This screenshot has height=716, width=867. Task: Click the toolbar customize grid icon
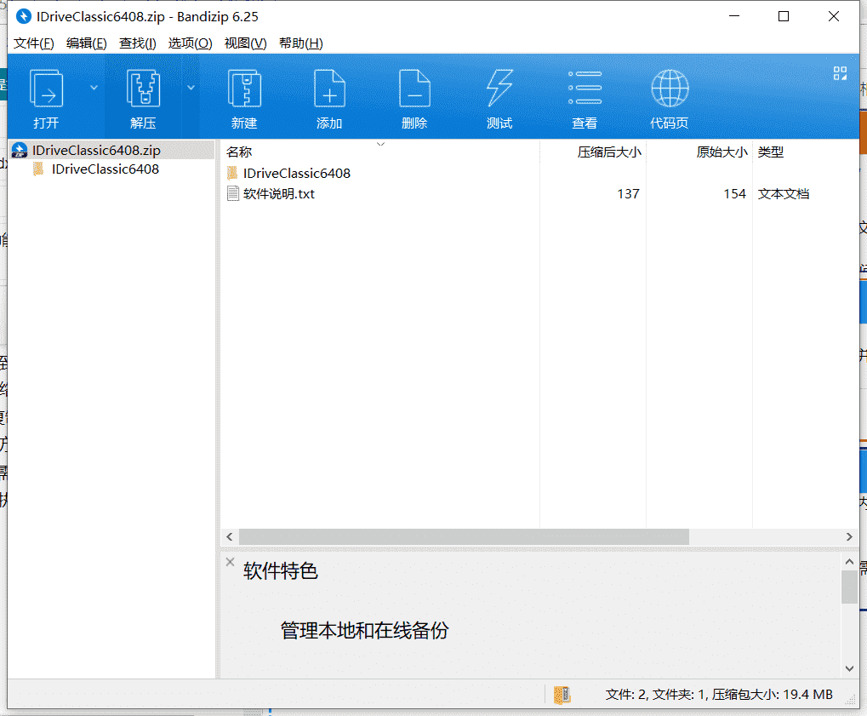pos(840,73)
